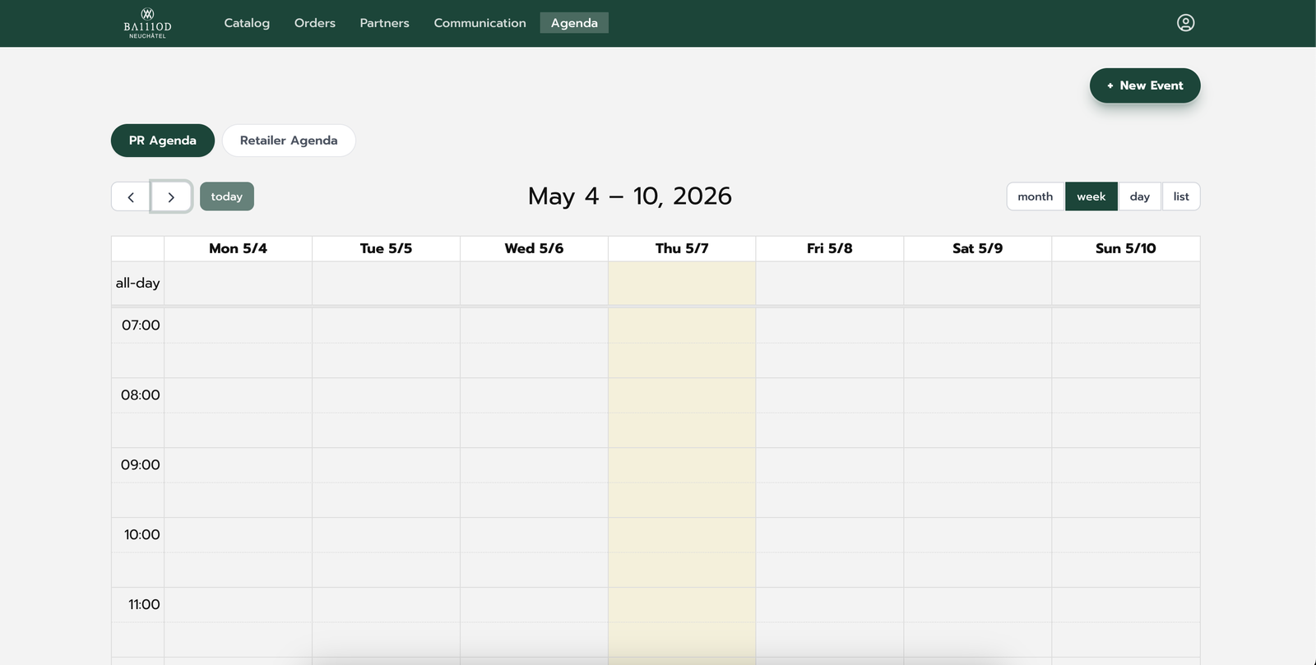Click the all-day cell for Sat 5/9

tap(978, 283)
